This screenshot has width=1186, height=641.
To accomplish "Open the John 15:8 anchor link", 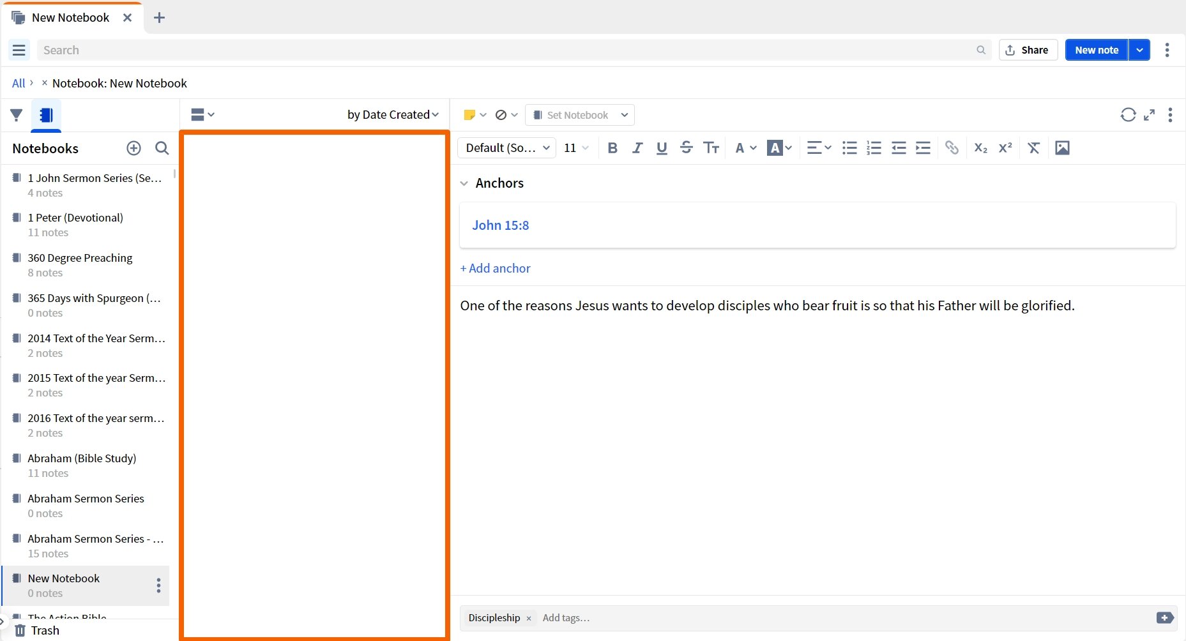I will click(501, 225).
